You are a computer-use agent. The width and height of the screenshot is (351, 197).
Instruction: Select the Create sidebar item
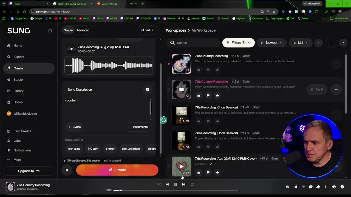[29, 68]
